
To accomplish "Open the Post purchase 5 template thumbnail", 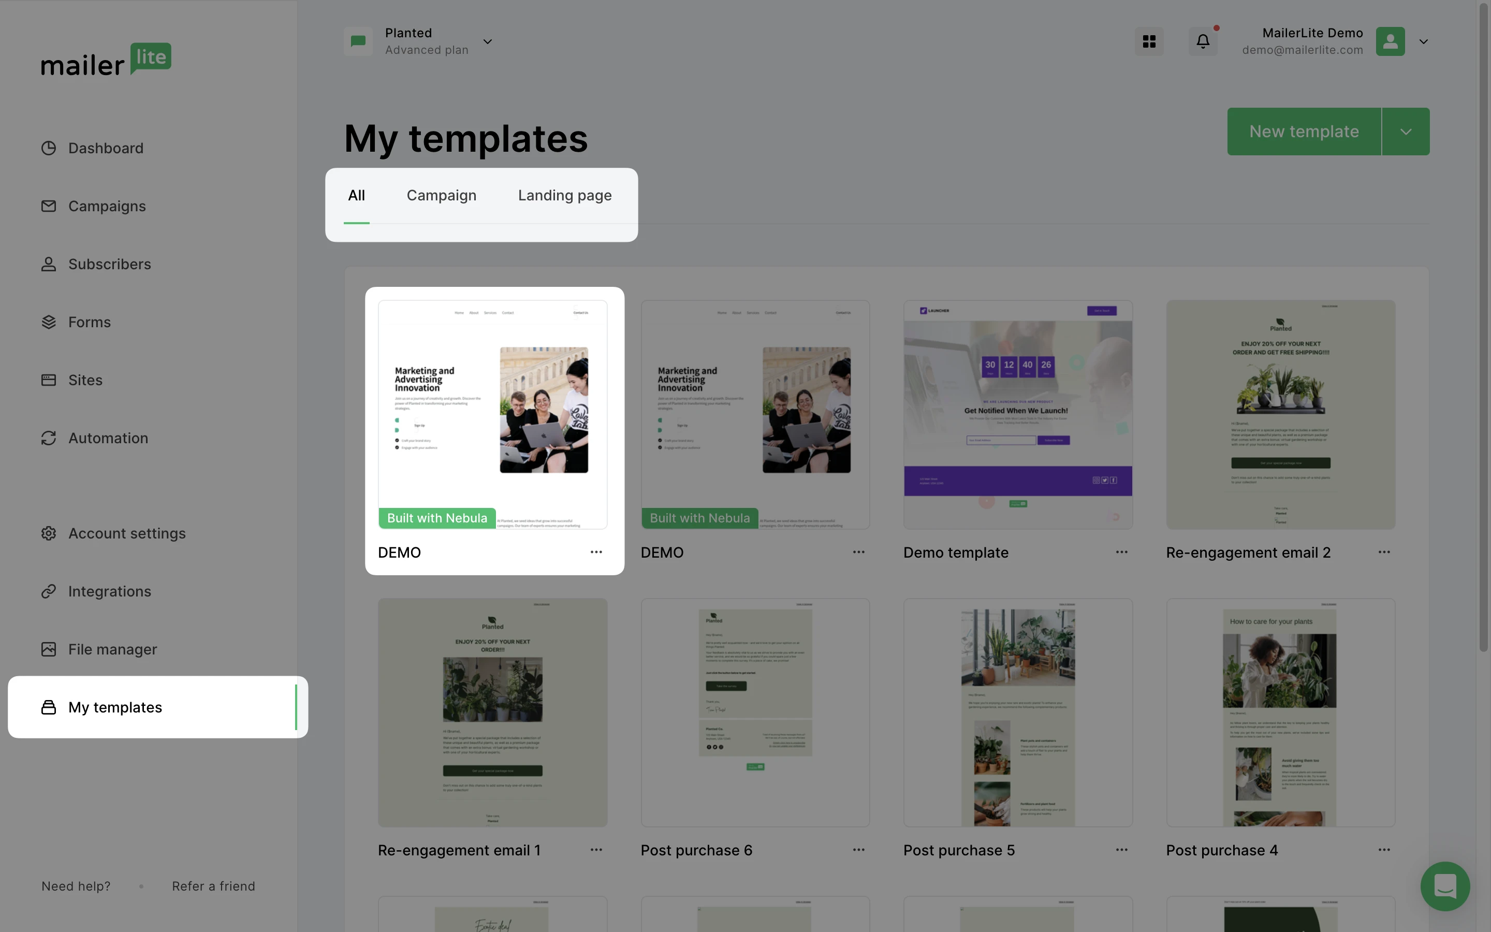I will coord(1018,712).
